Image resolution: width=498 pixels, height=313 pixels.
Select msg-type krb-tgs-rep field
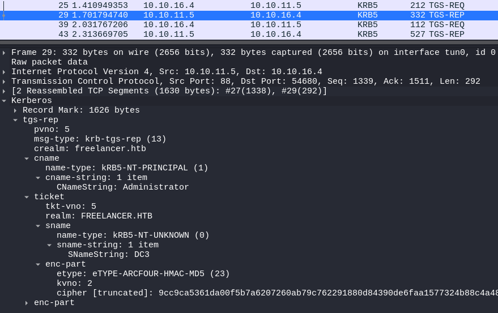coord(100,139)
